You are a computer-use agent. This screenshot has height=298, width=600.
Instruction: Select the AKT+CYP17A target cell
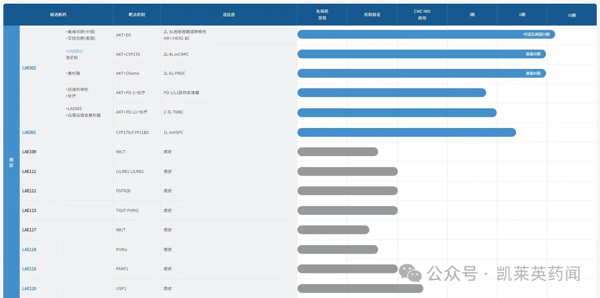[128, 54]
